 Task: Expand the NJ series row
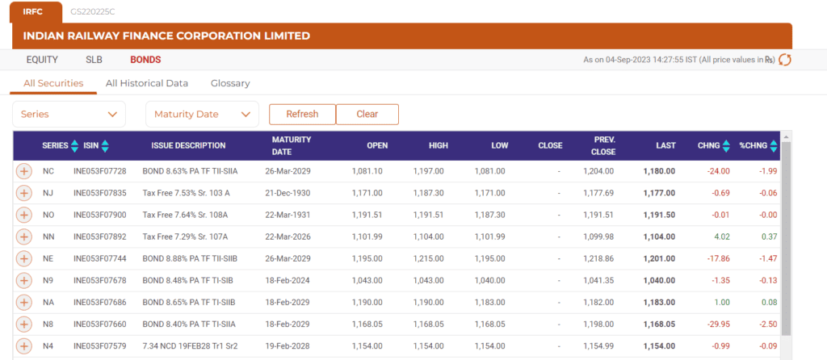pyautogui.click(x=23, y=194)
